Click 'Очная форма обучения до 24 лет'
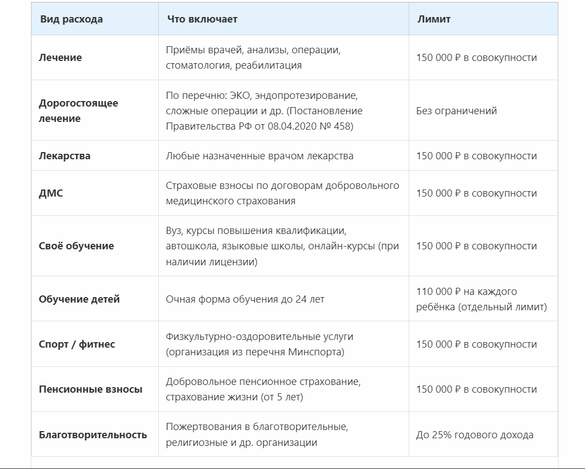This screenshot has height=469, width=585. coord(245,299)
